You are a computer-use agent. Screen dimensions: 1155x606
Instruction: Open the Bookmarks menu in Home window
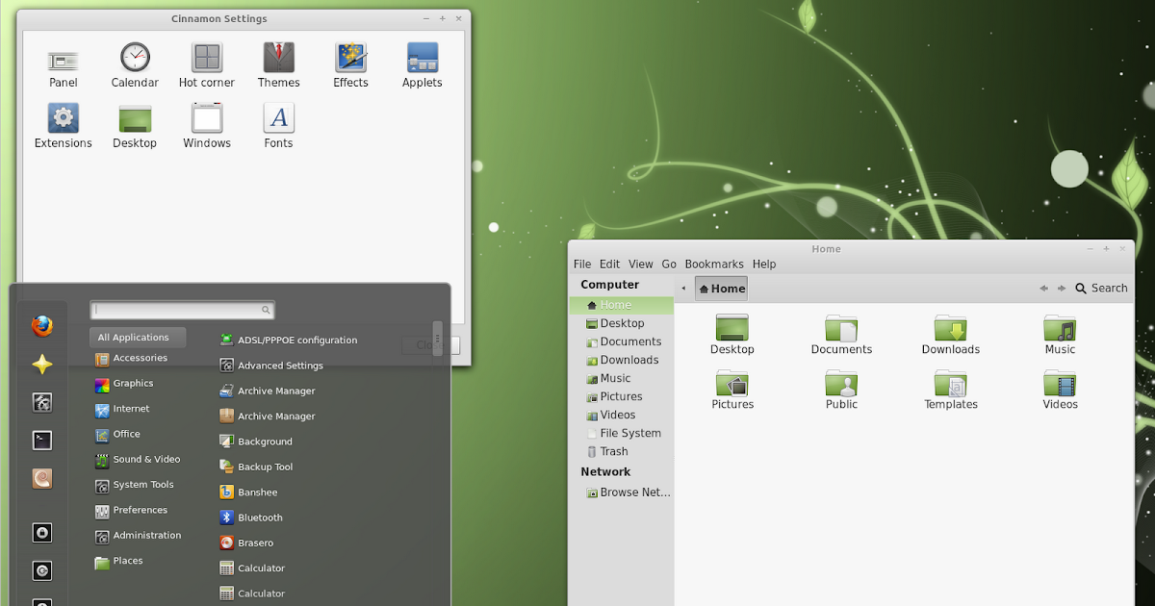click(x=714, y=264)
